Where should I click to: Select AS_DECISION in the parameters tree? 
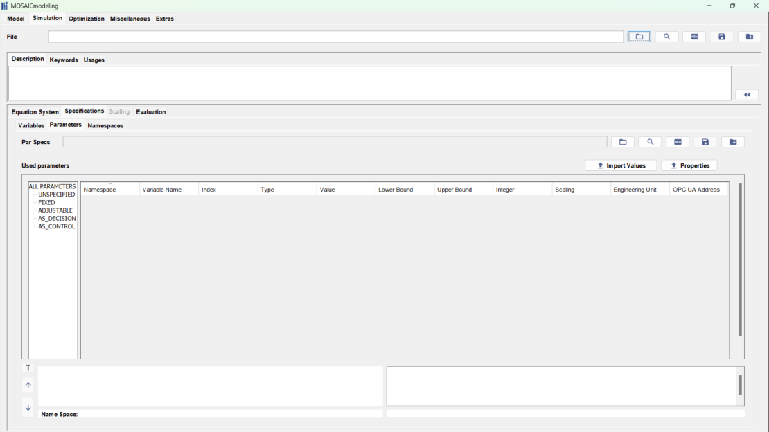57,218
